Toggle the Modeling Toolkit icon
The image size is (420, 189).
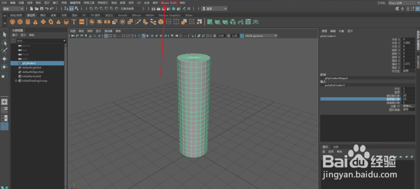tap(397, 9)
